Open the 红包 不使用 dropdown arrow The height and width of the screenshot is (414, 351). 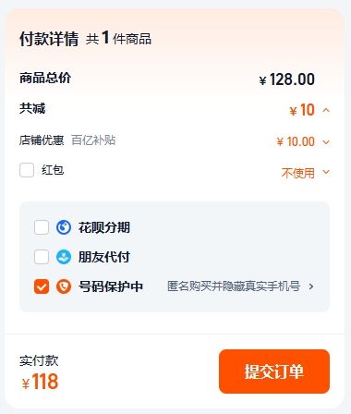326,172
